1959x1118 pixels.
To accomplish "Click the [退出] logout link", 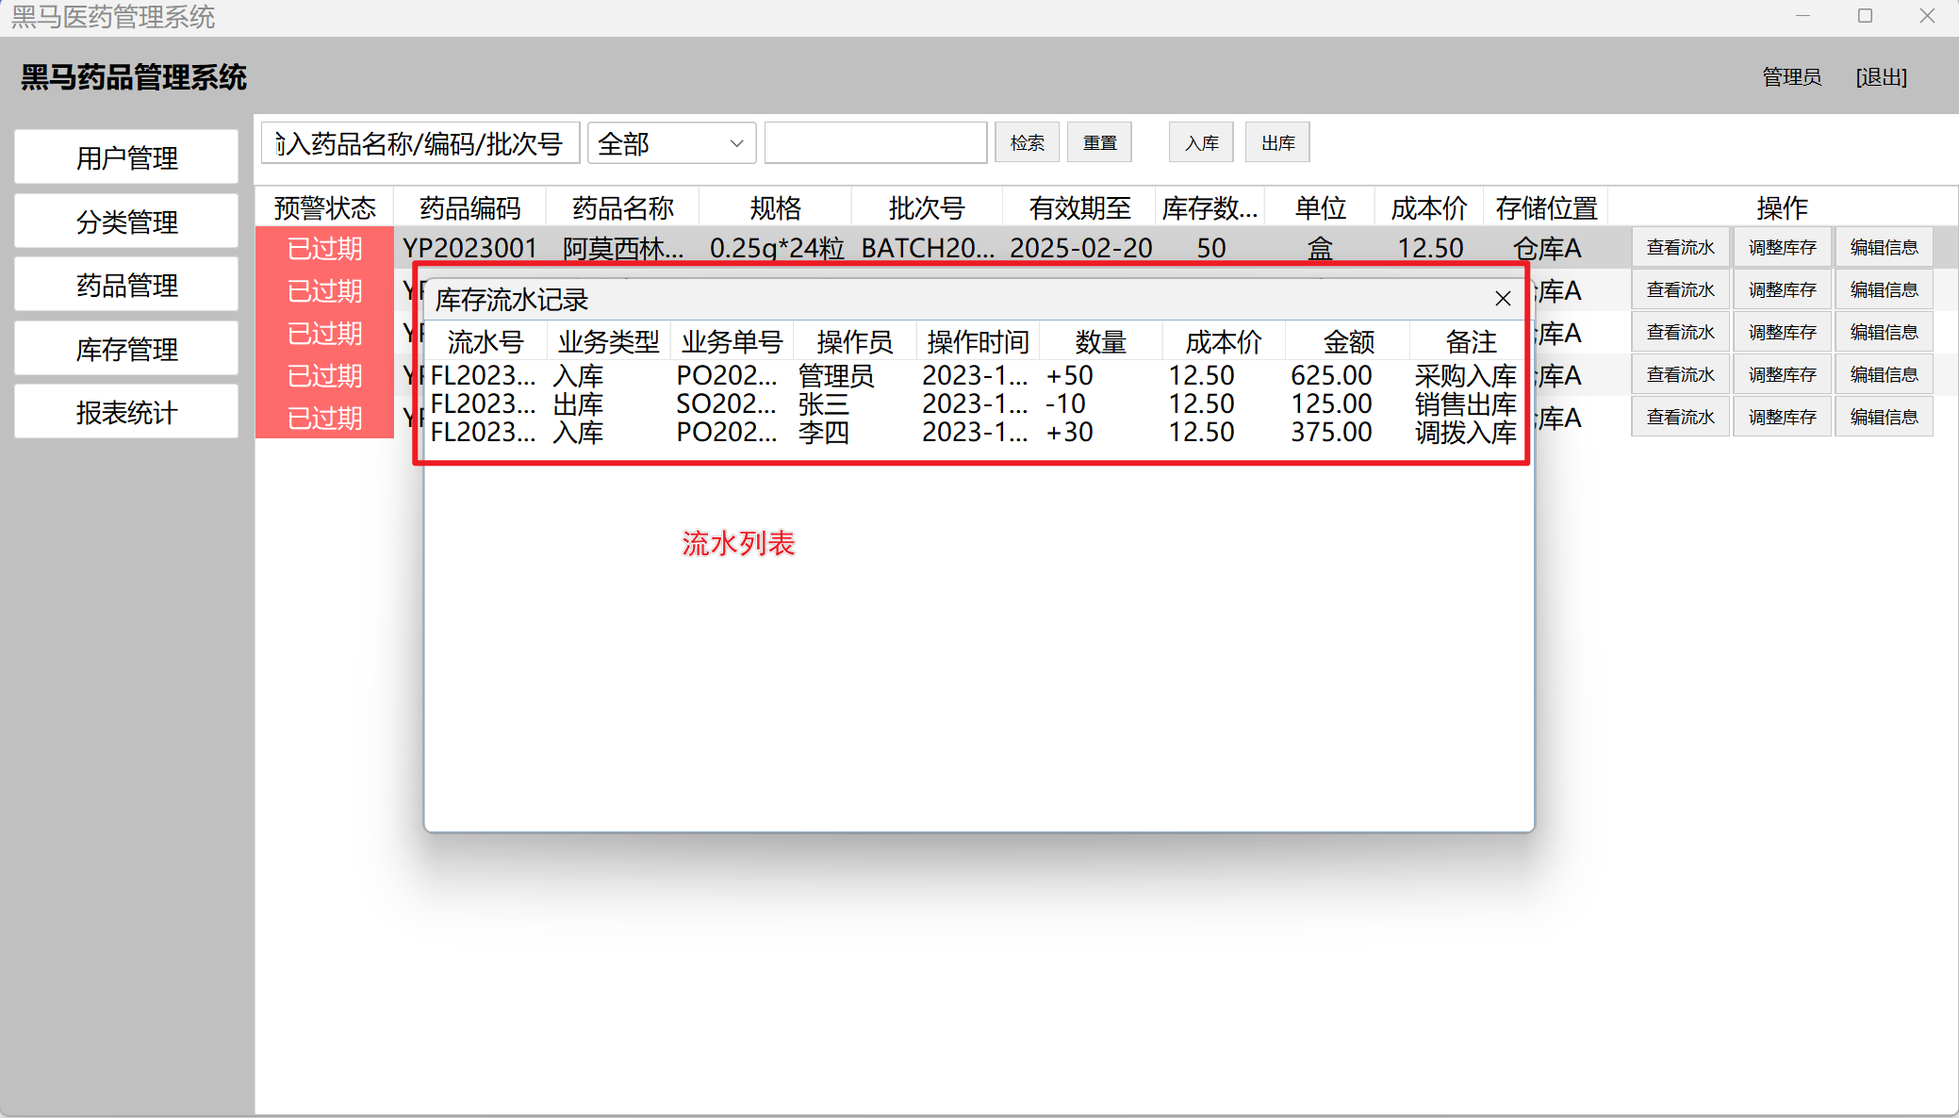I will pos(1881,77).
